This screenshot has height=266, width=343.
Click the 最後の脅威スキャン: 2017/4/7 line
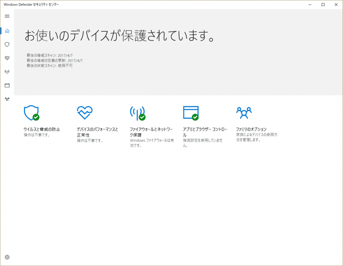click(50, 56)
